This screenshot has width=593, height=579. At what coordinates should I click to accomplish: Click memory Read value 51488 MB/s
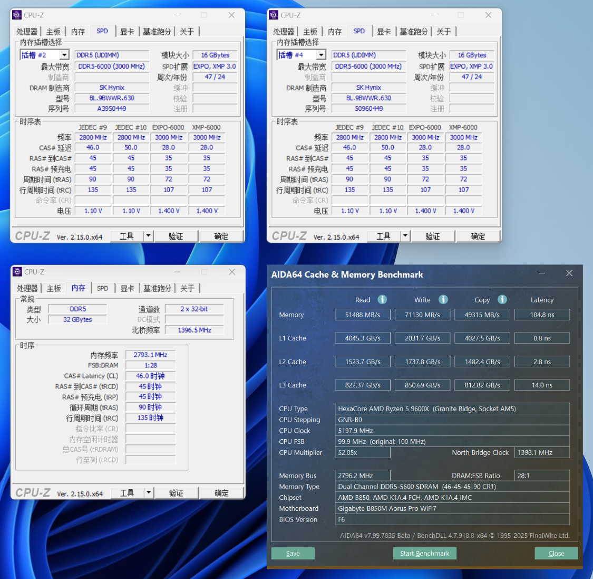[x=362, y=315]
